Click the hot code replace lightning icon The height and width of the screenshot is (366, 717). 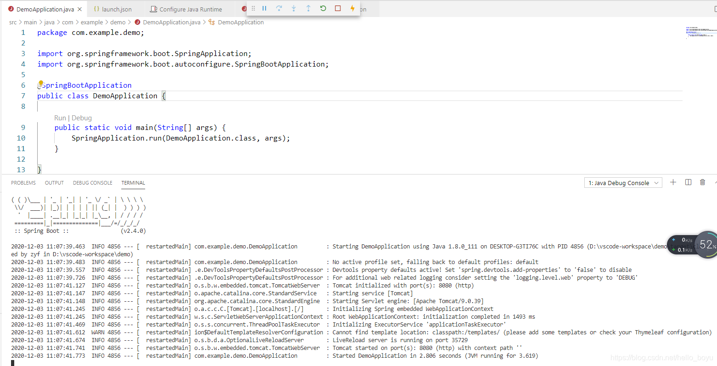point(352,9)
